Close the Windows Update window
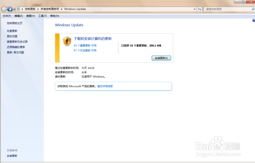Viewport: 255px width, 163px height. (x=251, y=2)
